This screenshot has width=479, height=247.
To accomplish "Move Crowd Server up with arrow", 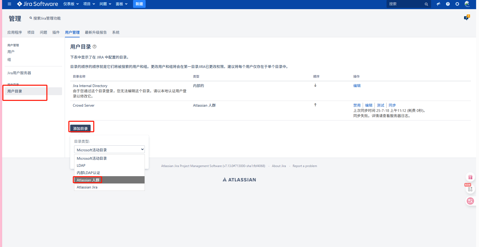I will click(x=315, y=105).
